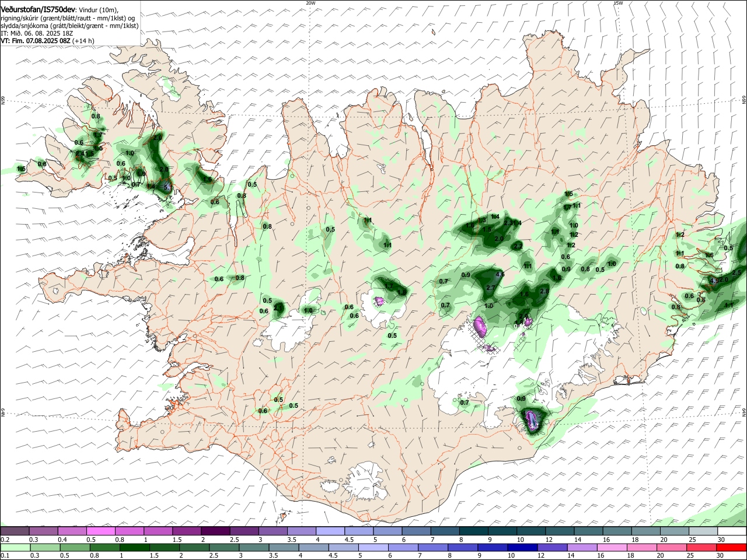Click the light pink swatch between 16 and 18, lower row

tap(612, 547)
